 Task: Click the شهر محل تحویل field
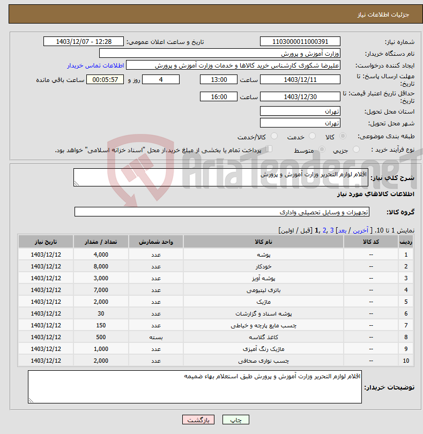300,123
